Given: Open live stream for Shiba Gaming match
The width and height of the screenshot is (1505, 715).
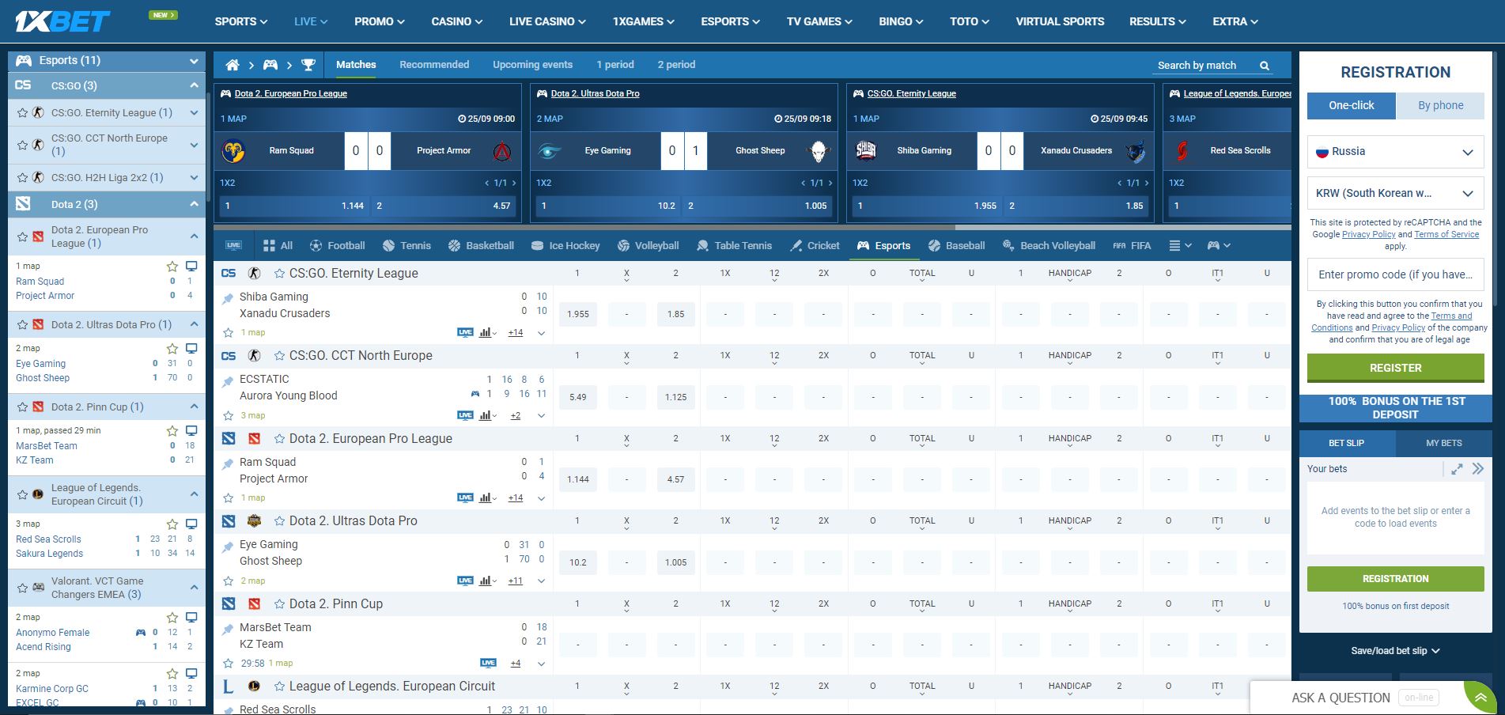Looking at the screenshot, I should click(465, 332).
